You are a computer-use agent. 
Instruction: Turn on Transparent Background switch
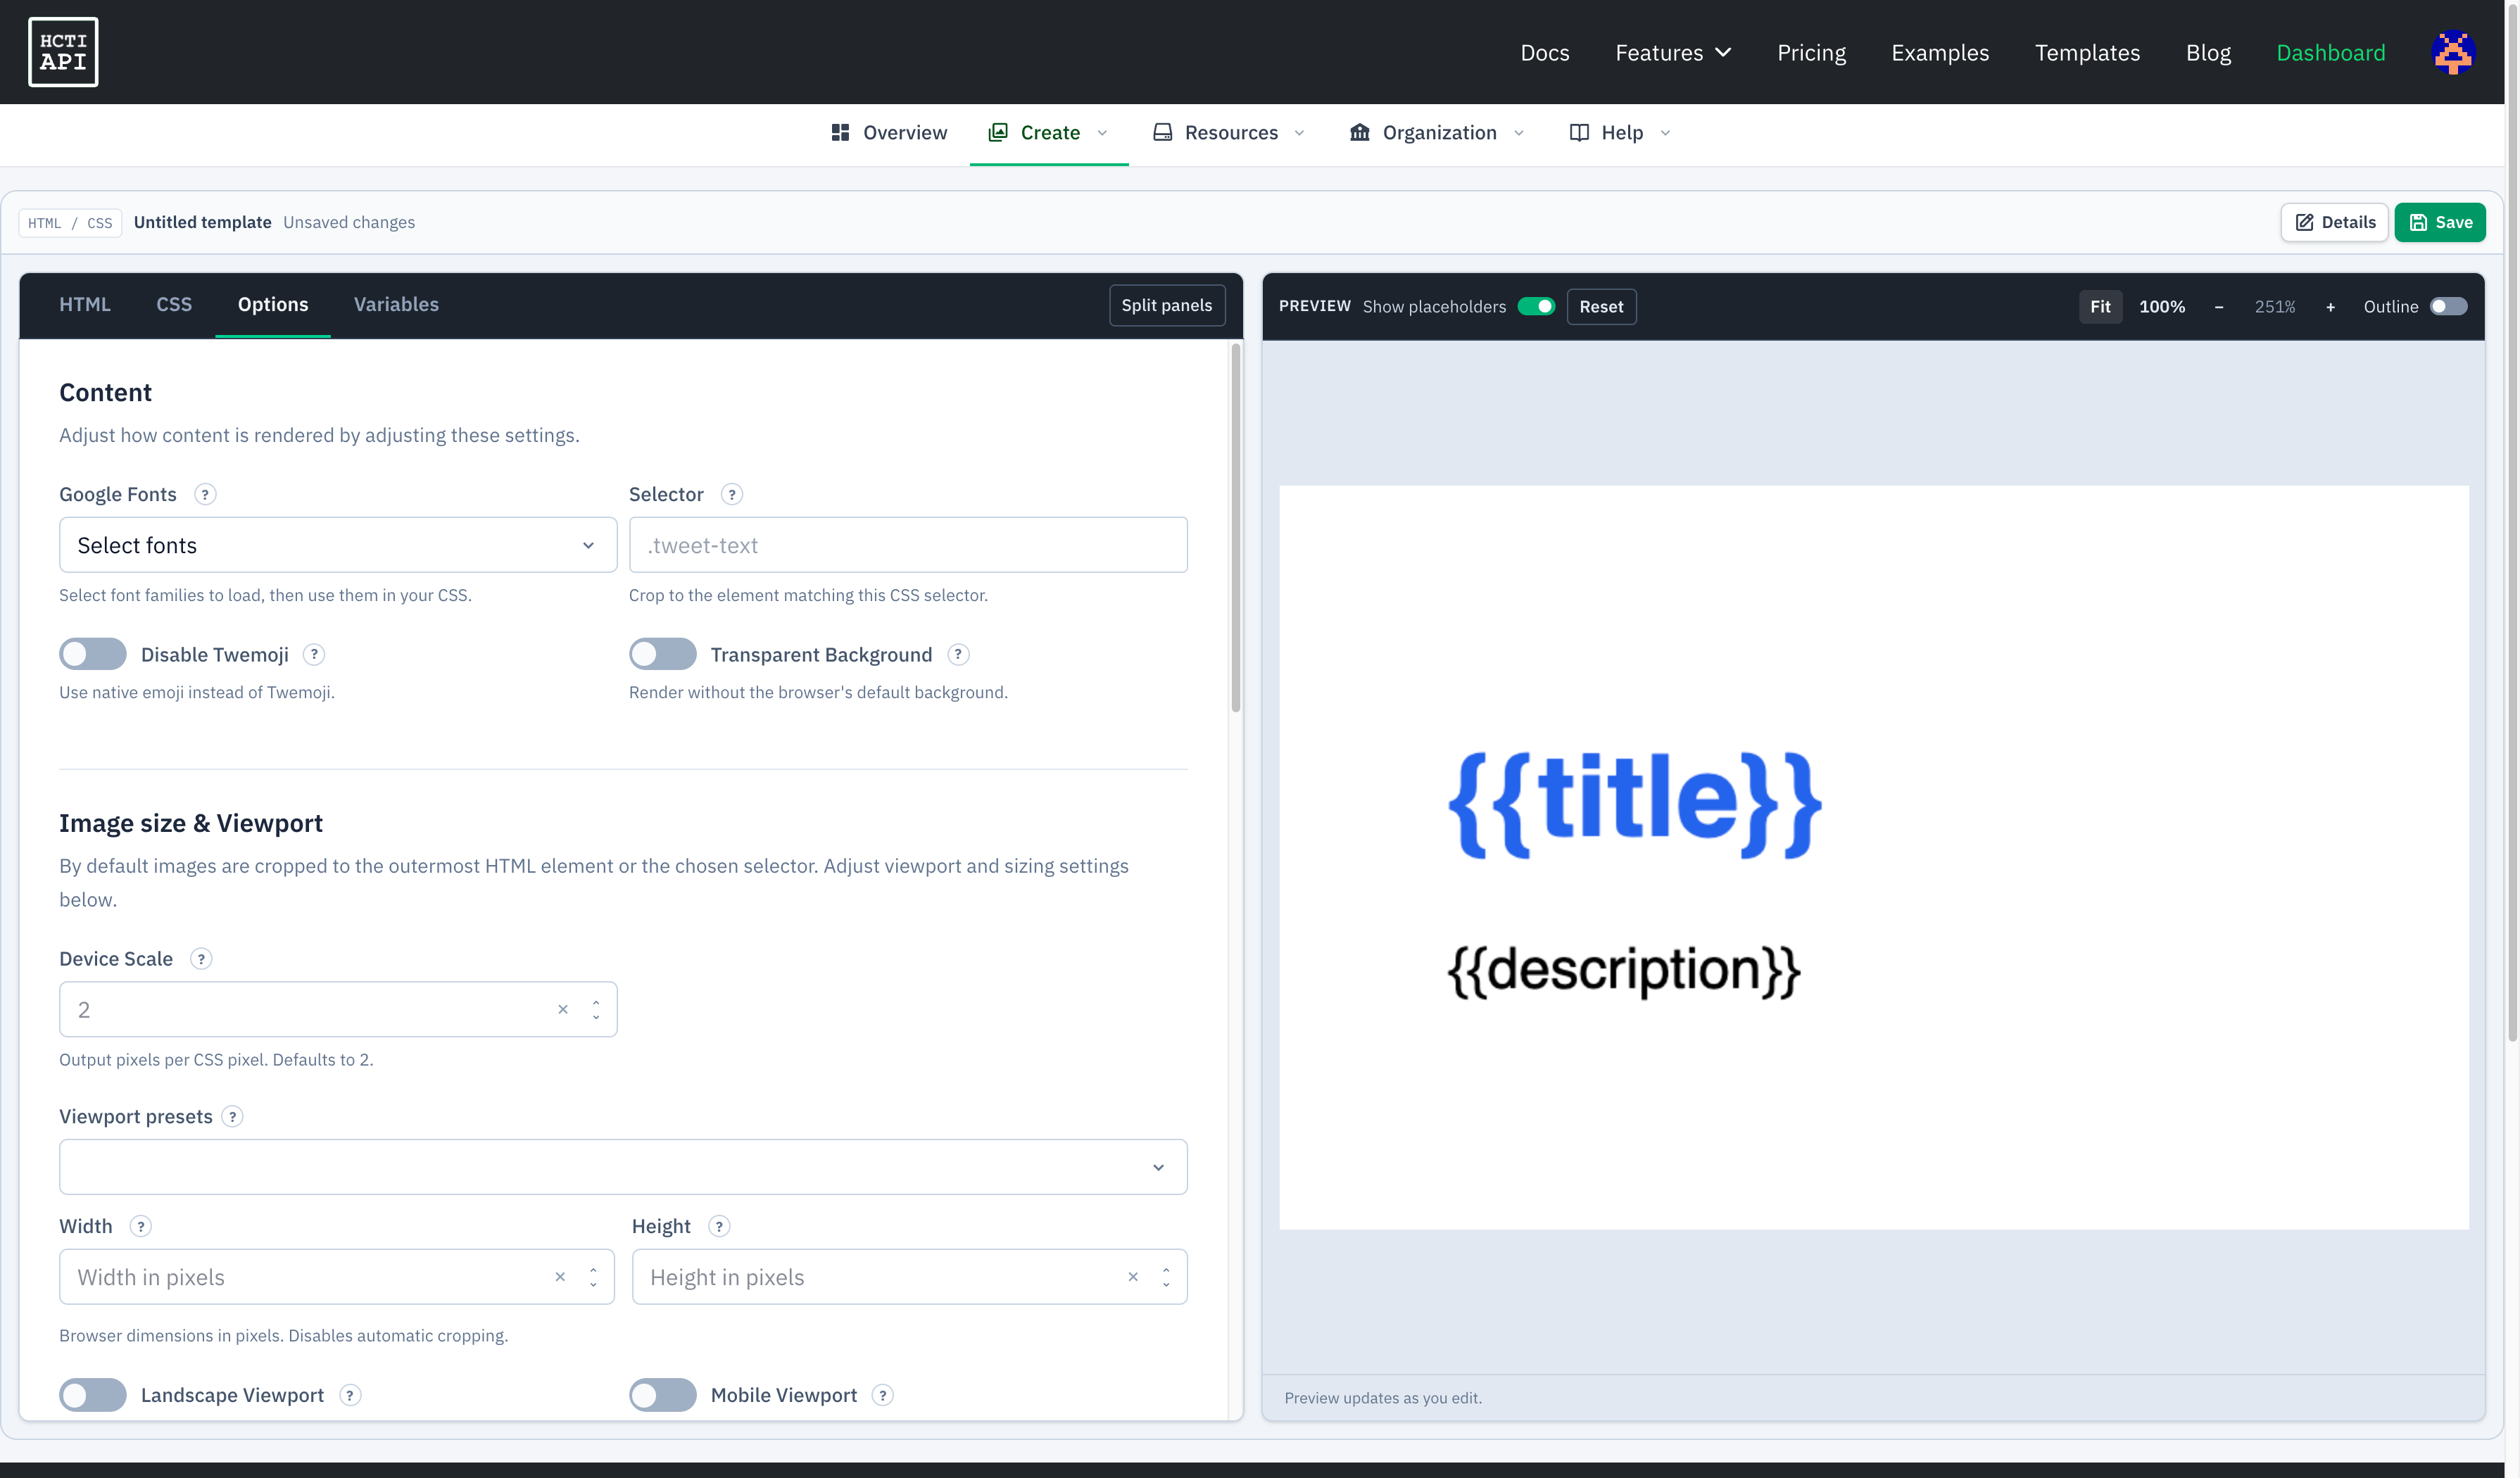(x=663, y=654)
